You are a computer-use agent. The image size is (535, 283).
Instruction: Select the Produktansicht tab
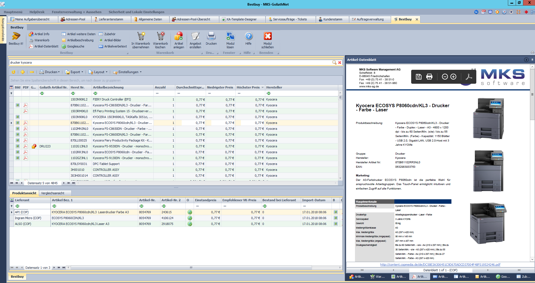coord(24,193)
